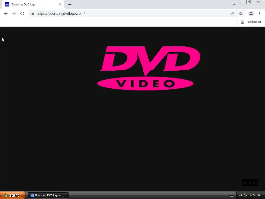Close the Bouncing DVD logo tab
This screenshot has height=199, width=265.
(60, 4)
